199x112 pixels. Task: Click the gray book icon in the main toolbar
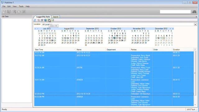(9, 12)
